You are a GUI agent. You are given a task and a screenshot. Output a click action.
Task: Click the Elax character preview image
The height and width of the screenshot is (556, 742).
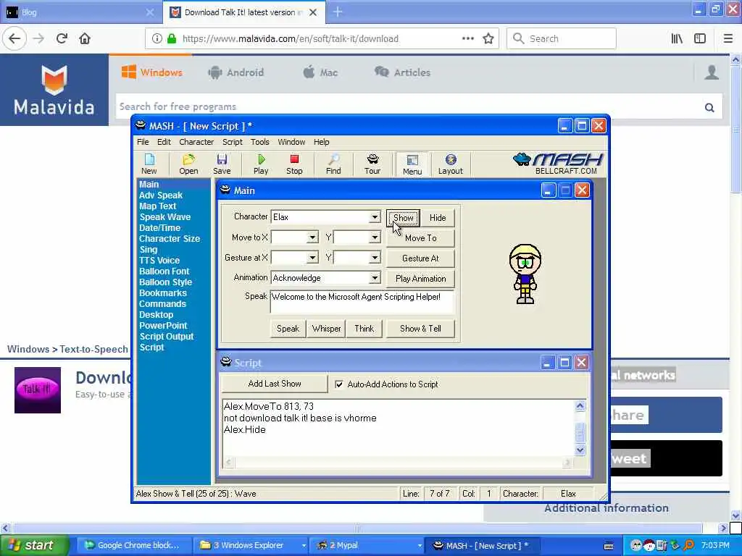pyautogui.click(x=525, y=274)
